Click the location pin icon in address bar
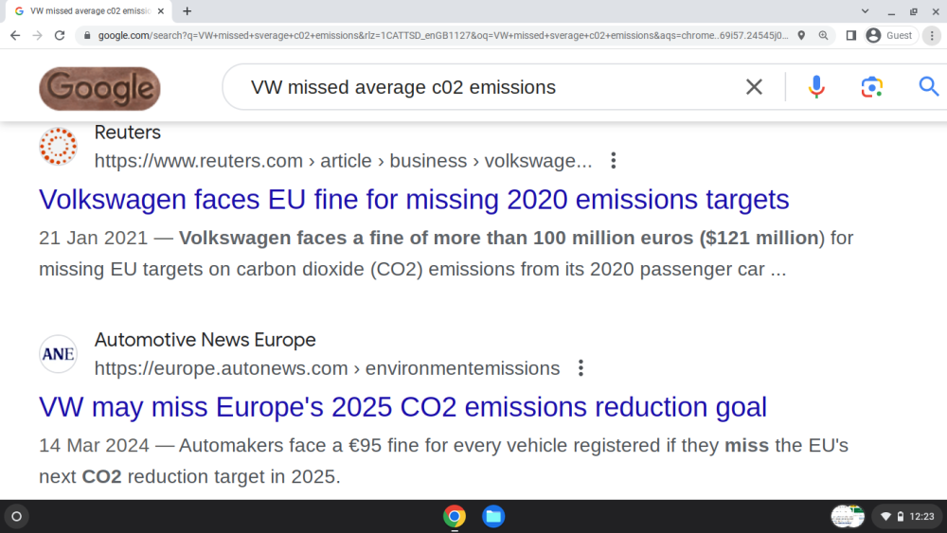Screen dimensions: 947x533 click(801, 36)
